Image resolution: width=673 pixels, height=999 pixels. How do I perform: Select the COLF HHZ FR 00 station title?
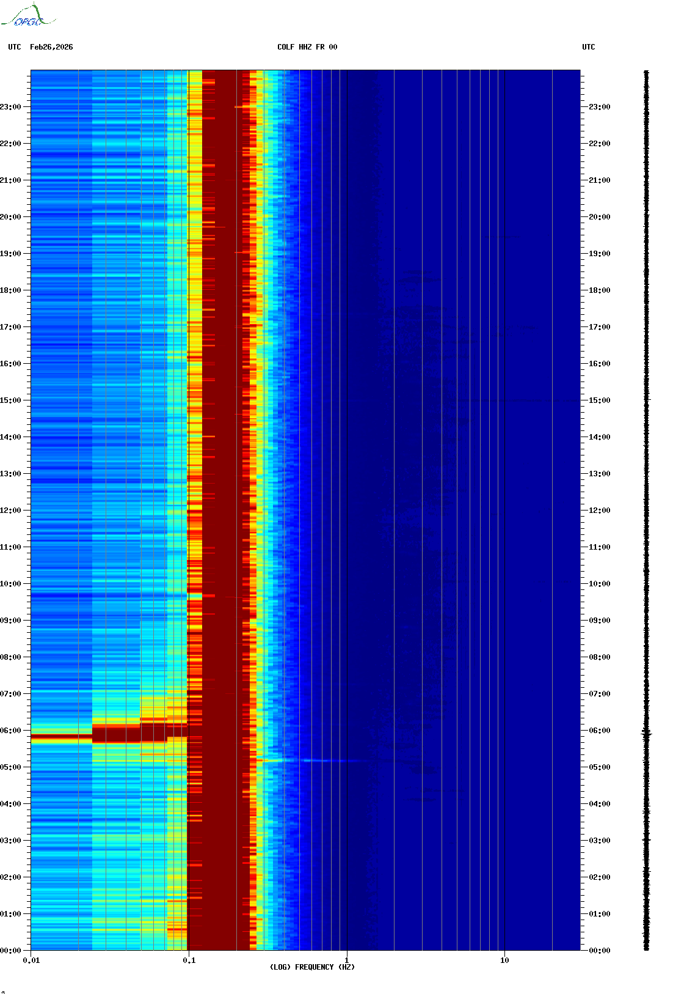click(x=307, y=47)
